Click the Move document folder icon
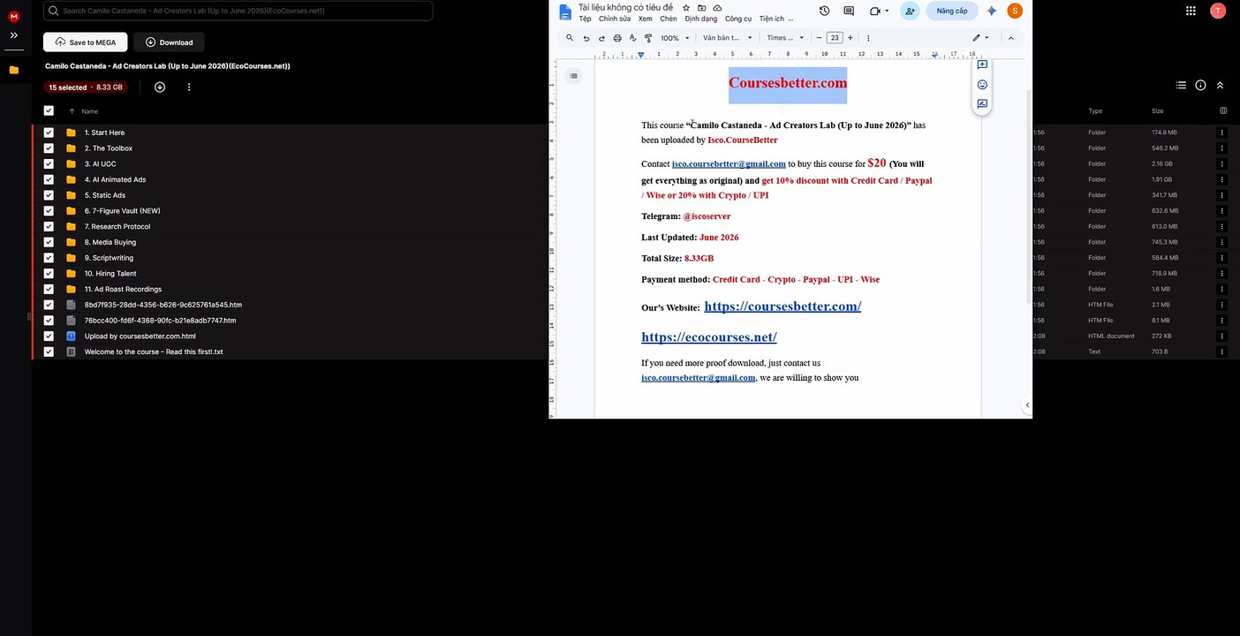The image size is (1240, 636). [x=702, y=7]
